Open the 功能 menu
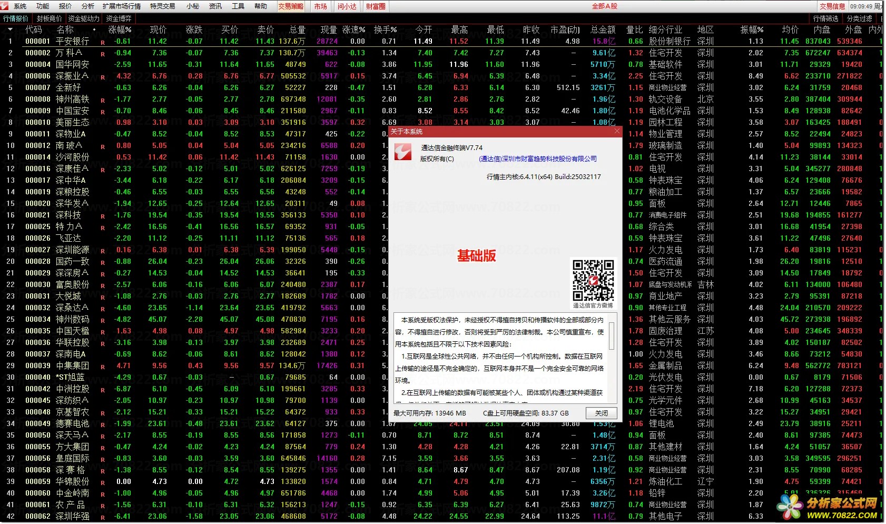The height and width of the screenshot is (524, 886). (x=43, y=6)
